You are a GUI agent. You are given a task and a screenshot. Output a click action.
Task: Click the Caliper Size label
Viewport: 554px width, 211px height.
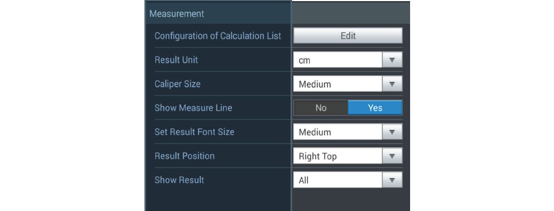click(177, 84)
